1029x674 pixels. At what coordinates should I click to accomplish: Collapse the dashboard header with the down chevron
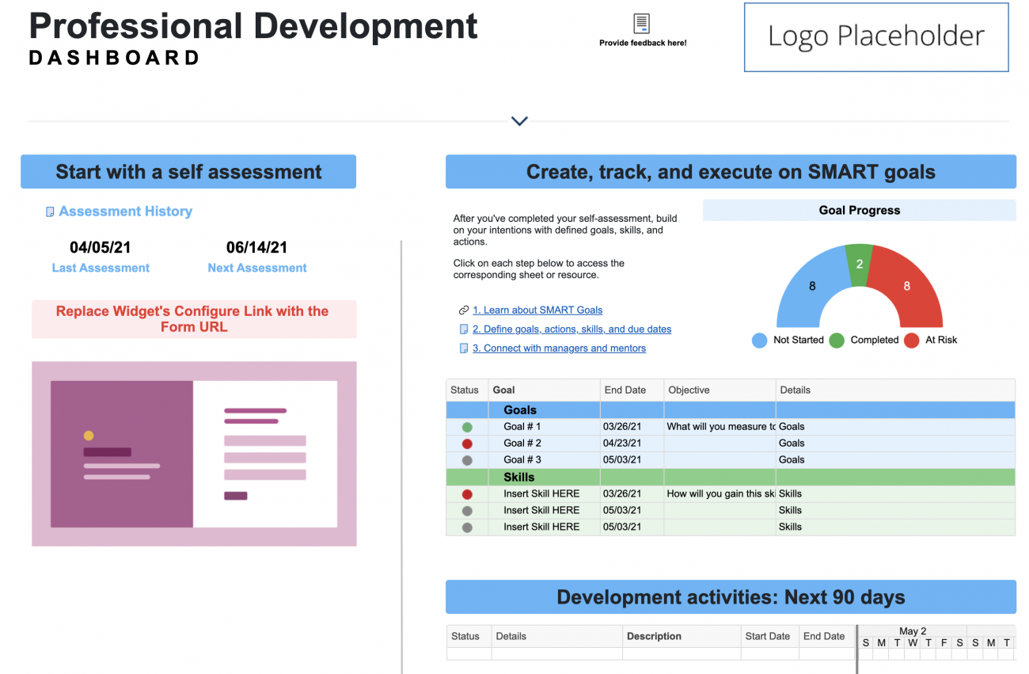pyautogui.click(x=519, y=120)
